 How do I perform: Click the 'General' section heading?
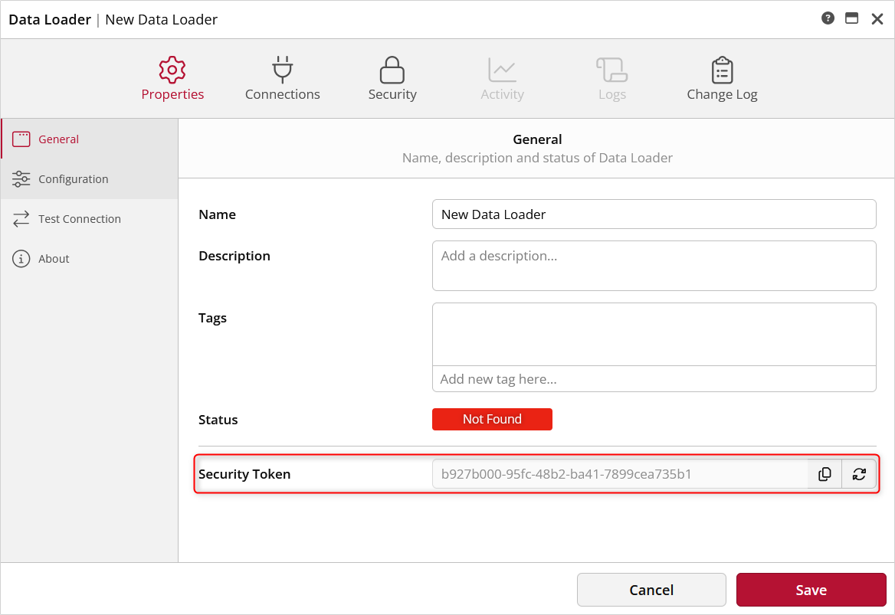coord(537,139)
